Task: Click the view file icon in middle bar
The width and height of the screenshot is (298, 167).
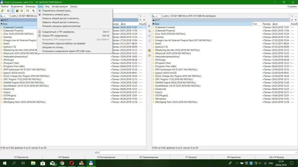Action: (149, 26)
